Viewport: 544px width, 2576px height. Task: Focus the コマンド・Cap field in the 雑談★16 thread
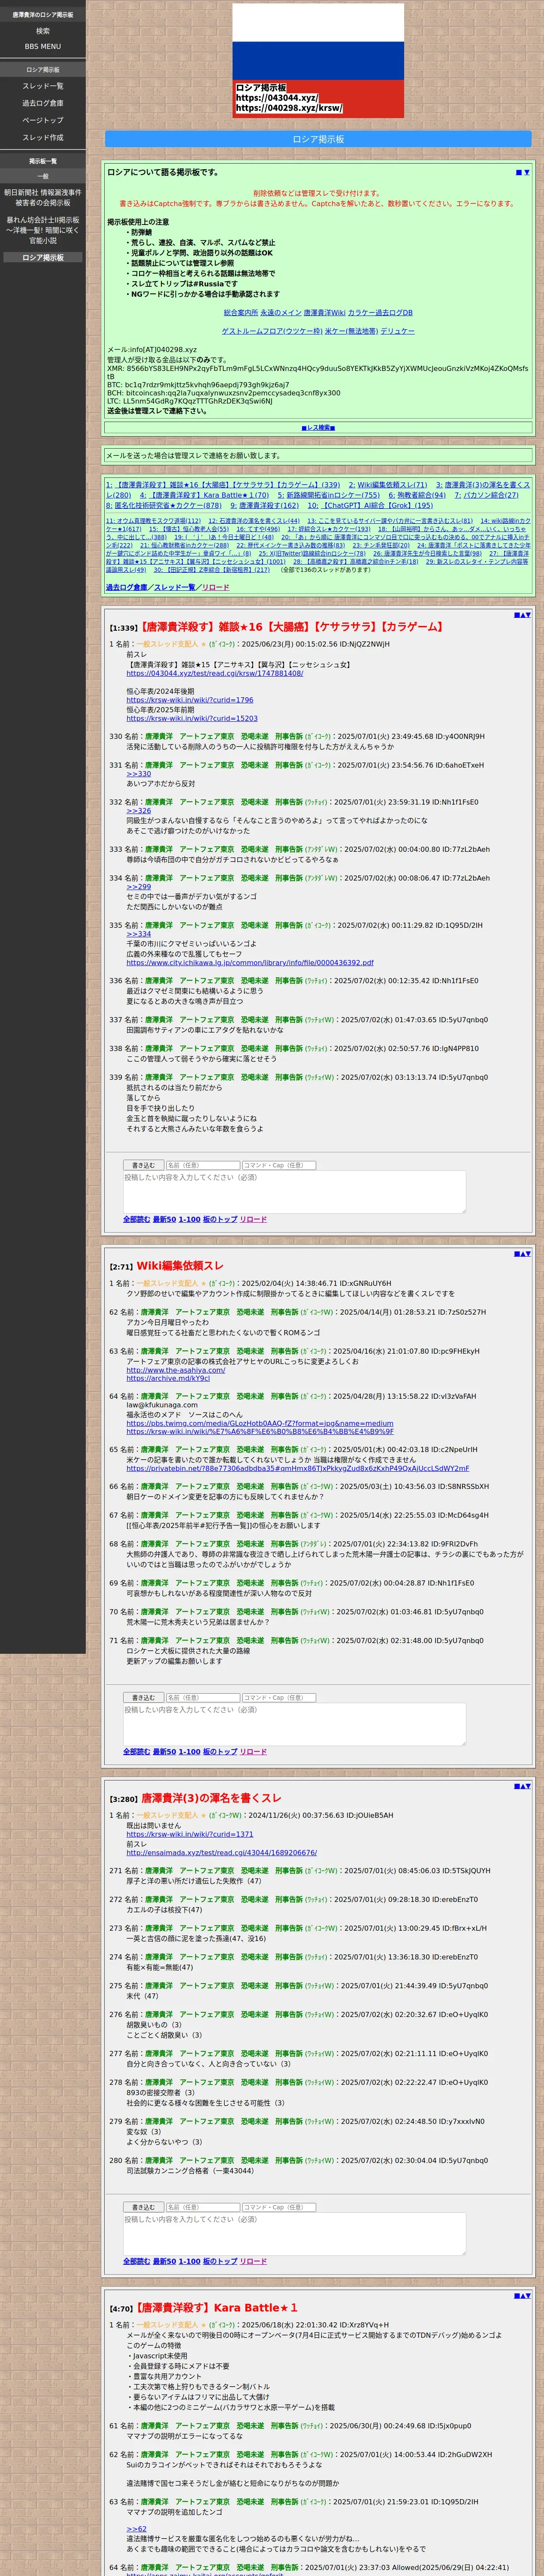tap(278, 1165)
